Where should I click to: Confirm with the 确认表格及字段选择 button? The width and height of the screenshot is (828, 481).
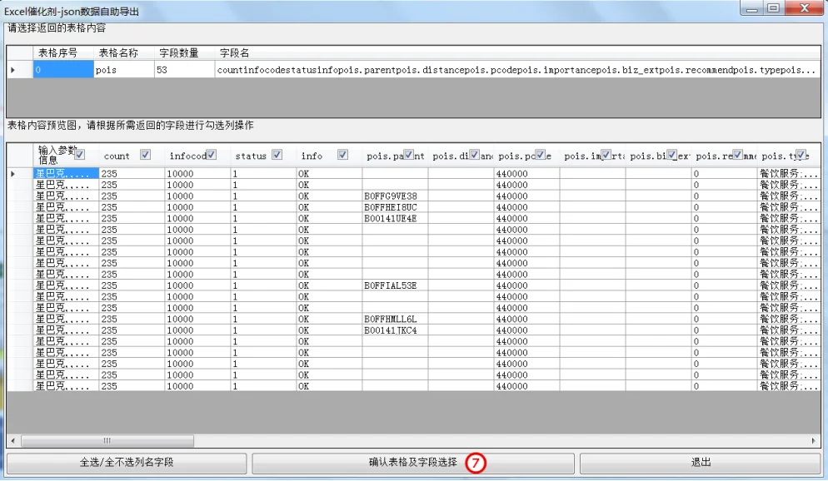(x=413, y=463)
